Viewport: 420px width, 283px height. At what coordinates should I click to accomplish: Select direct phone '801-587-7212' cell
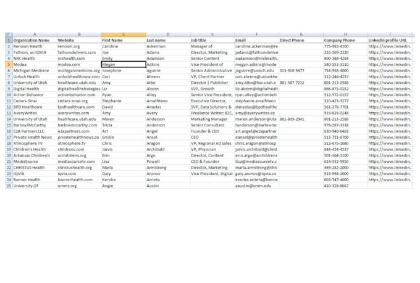point(301,83)
